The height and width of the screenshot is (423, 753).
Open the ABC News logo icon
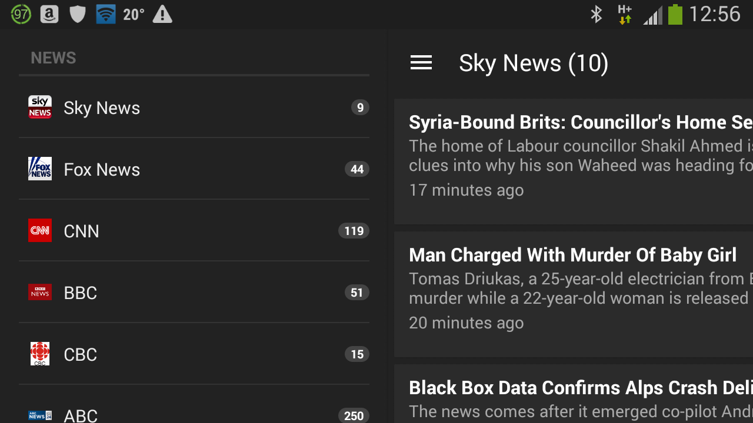coord(40,415)
